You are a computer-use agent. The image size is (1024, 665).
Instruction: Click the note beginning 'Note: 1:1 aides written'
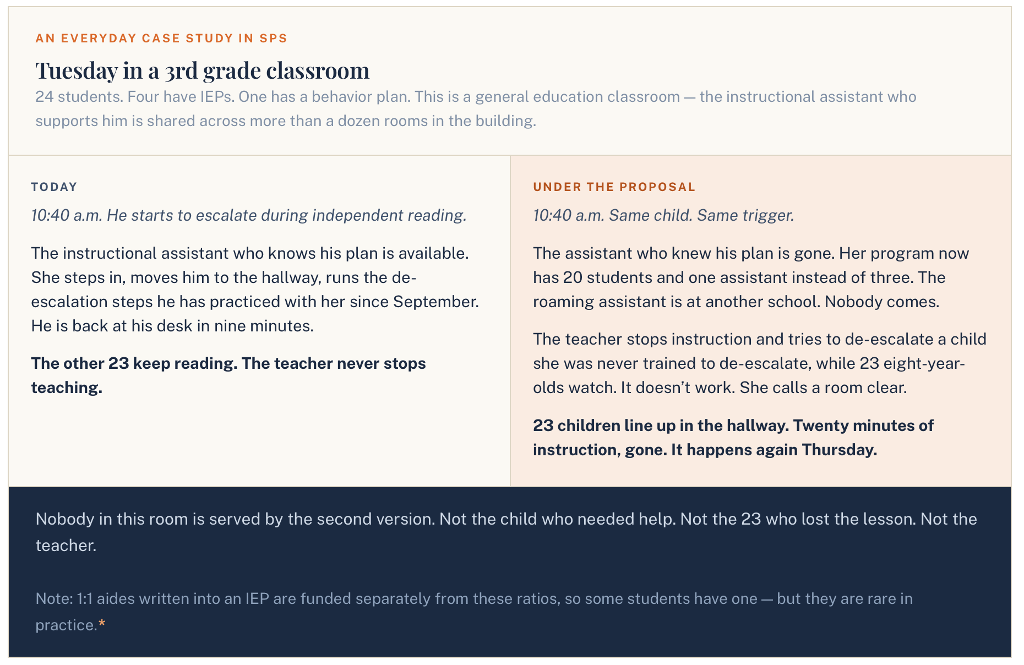click(474, 612)
